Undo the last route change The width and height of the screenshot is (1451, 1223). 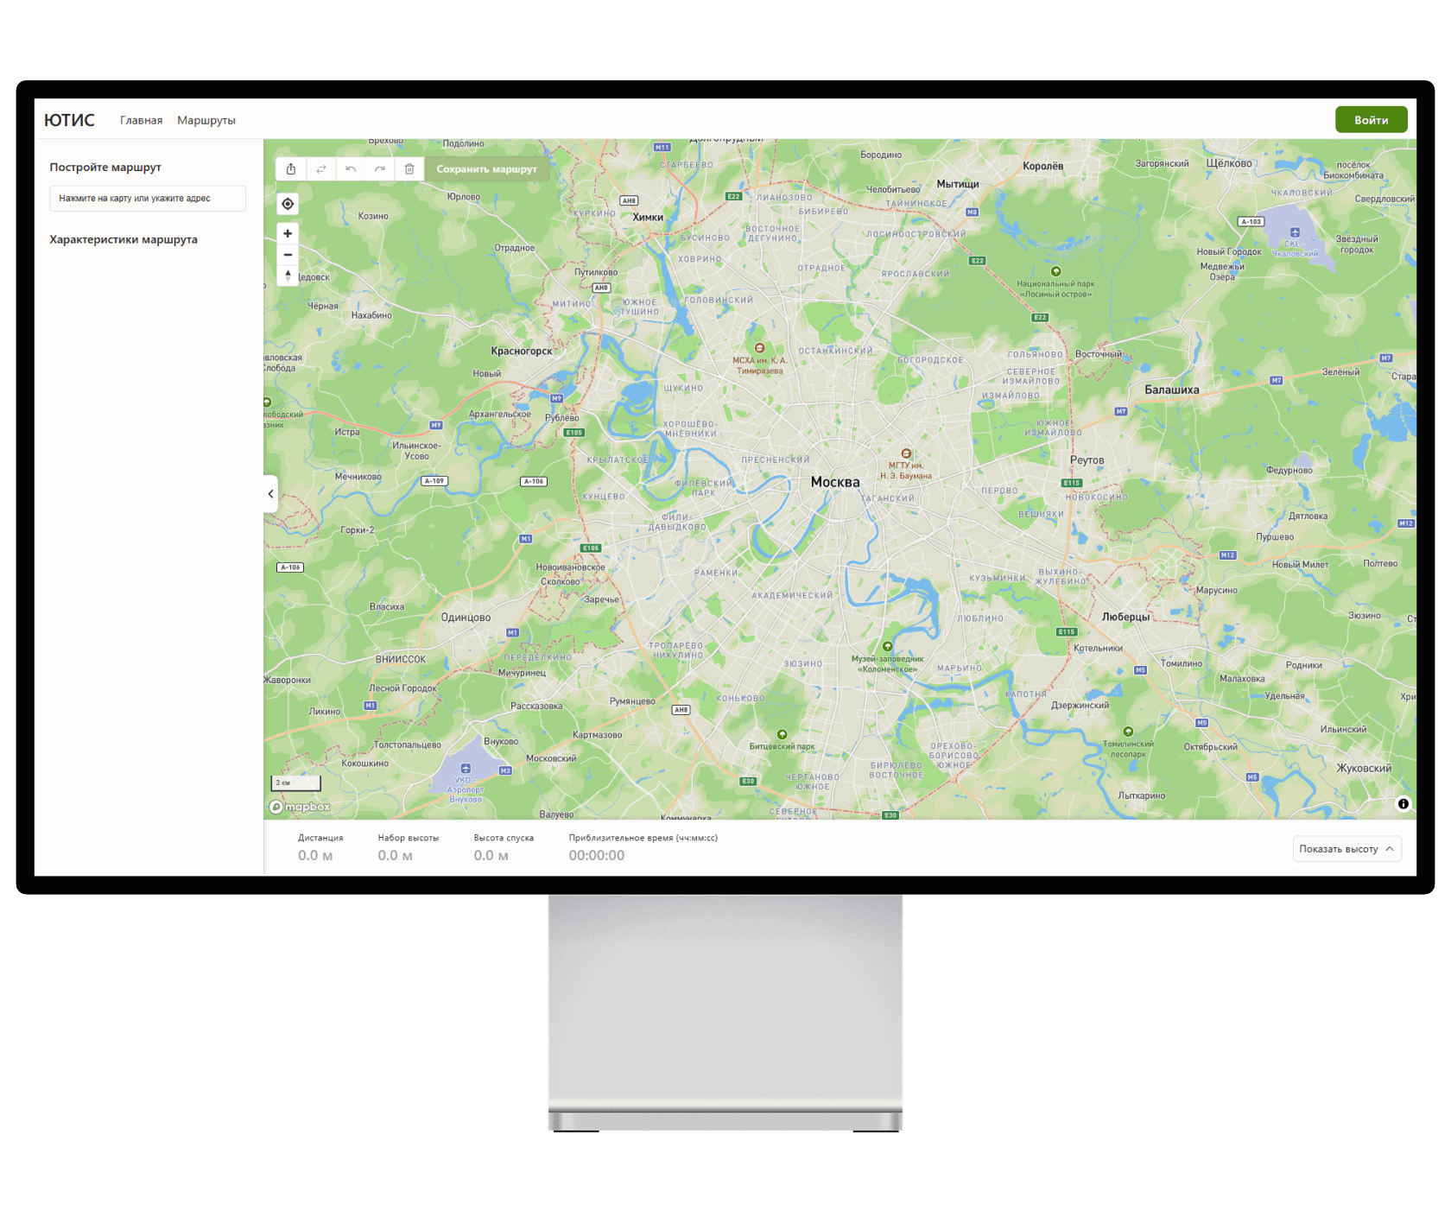(x=351, y=169)
